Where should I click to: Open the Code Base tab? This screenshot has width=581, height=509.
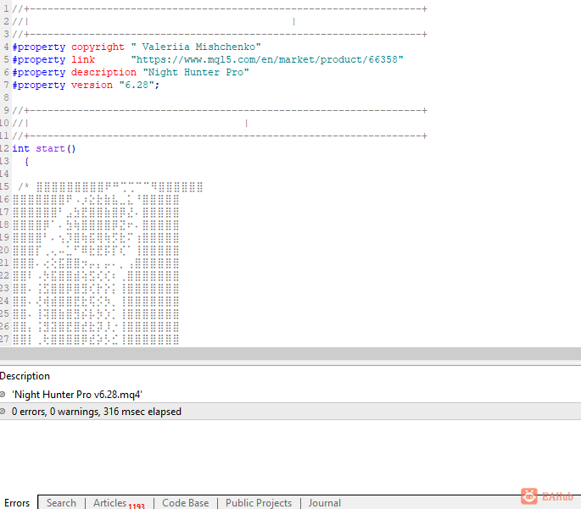pos(185,503)
